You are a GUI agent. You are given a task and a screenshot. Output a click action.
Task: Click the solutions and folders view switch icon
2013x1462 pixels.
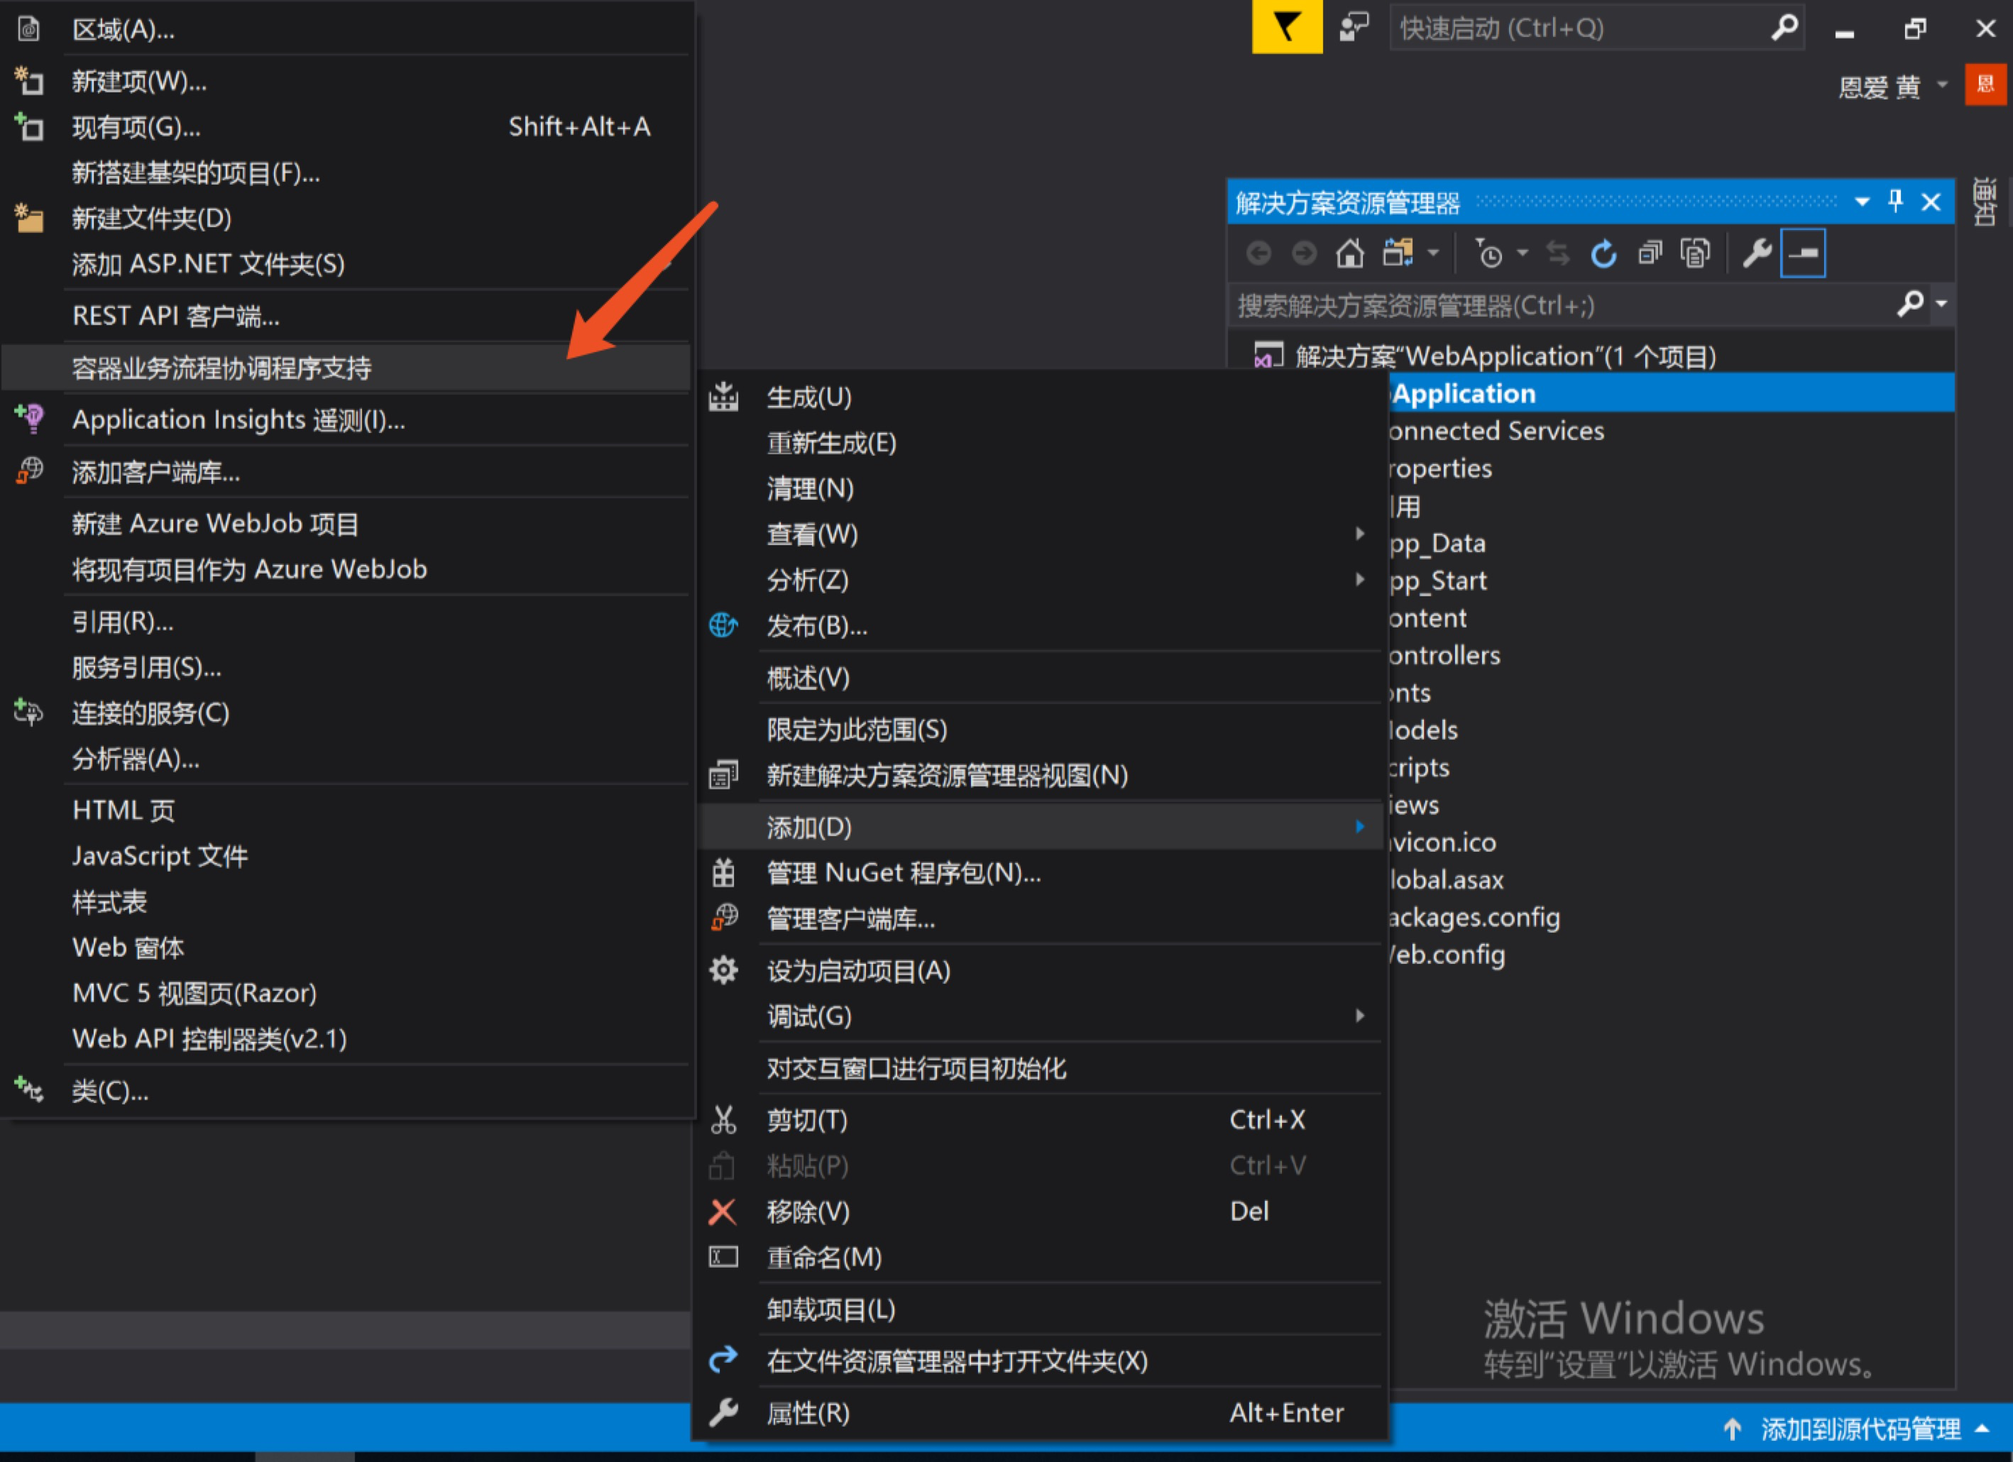point(1398,254)
